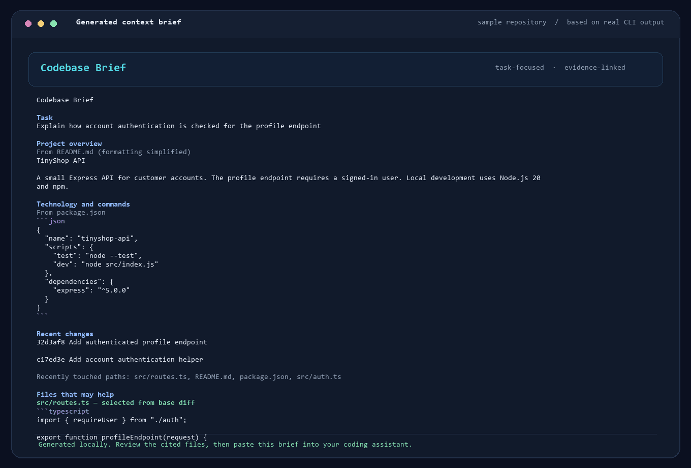Click the 'TinyShop API' line
The width and height of the screenshot is (691, 468).
61,160
